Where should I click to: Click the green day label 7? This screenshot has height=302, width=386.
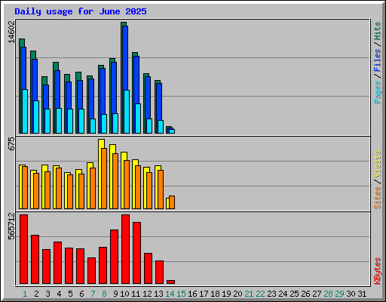(x=93, y=294)
